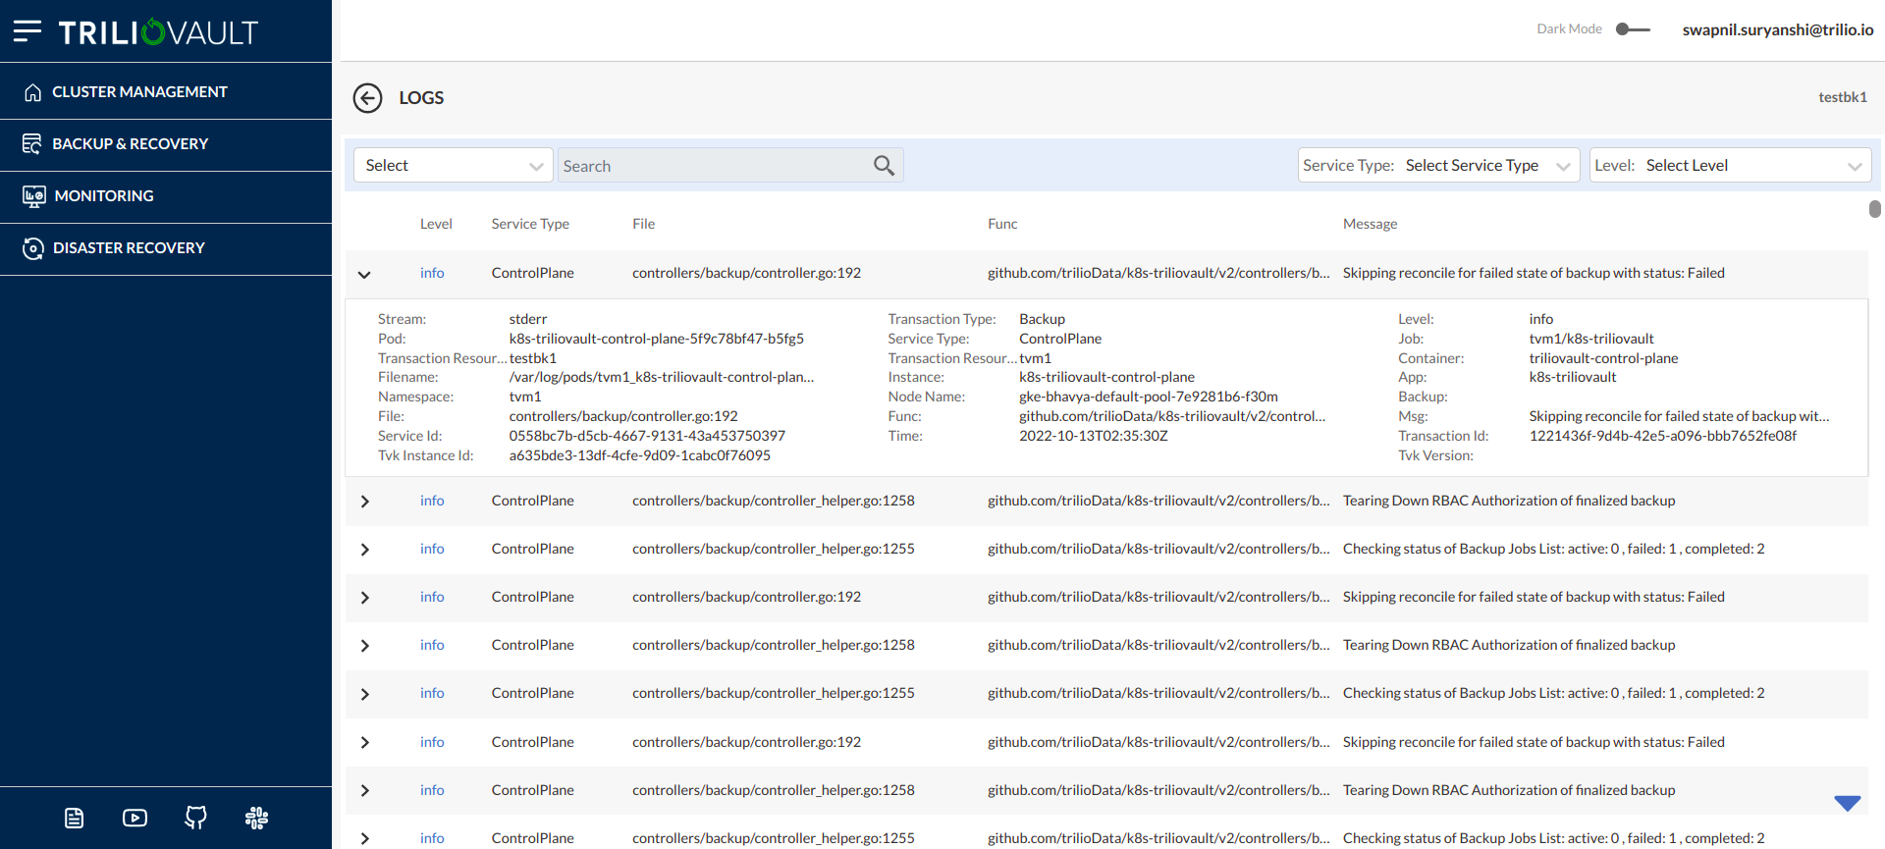Click the swapnil.suryanshi@trilio.io account link

(x=1777, y=29)
